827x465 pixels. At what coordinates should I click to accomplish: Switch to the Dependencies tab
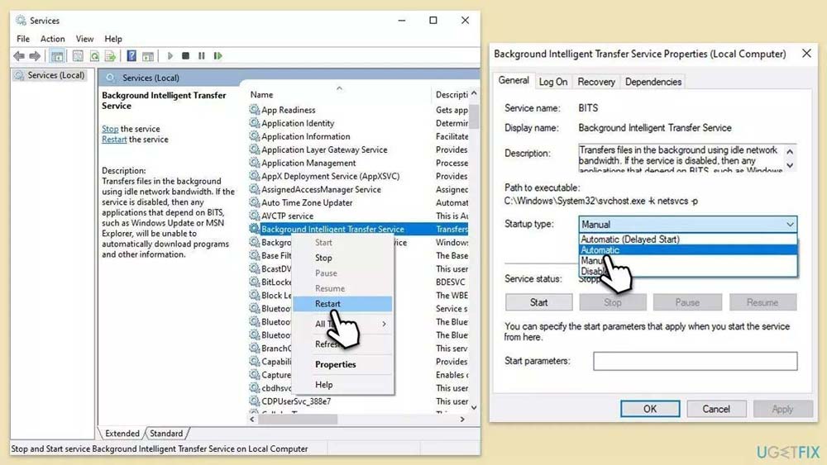pos(653,82)
